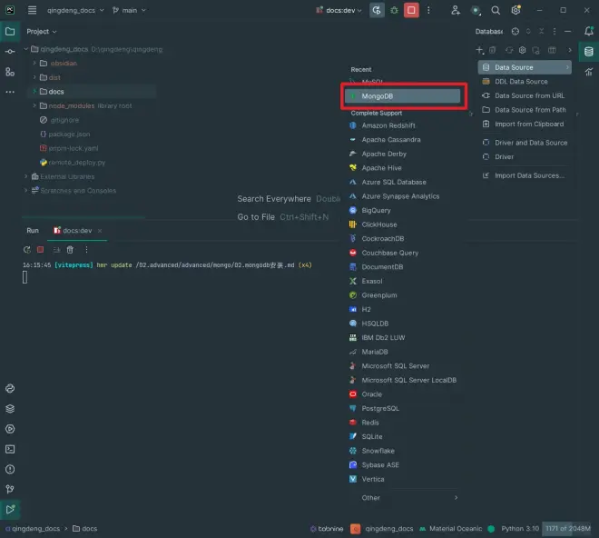Open data source properties
This screenshot has width=599, height=538.
tap(522, 50)
